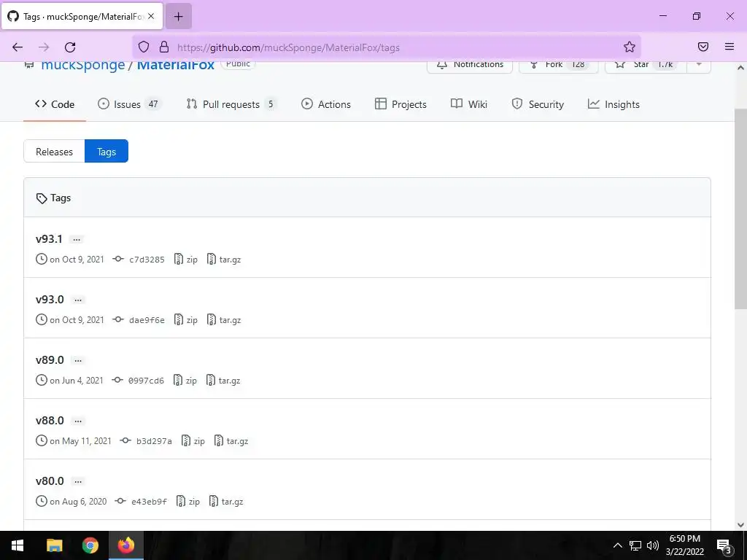This screenshot has height=560, width=747.
Task: Switch to the Releases view
Action: (x=54, y=152)
